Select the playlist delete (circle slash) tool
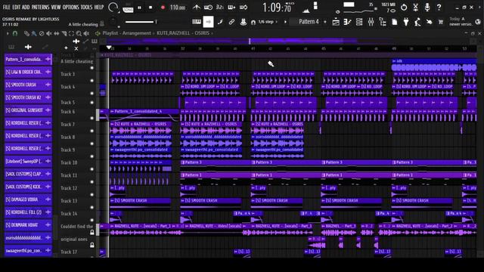The image size is (484, 272). coord(42,33)
